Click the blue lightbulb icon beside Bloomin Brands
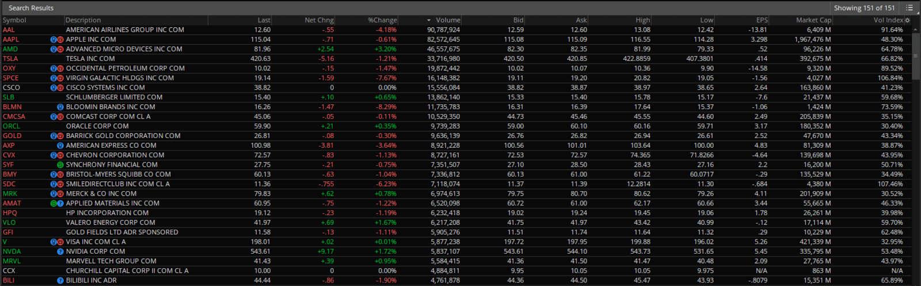This screenshot has width=921, height=286. [60, 107]
